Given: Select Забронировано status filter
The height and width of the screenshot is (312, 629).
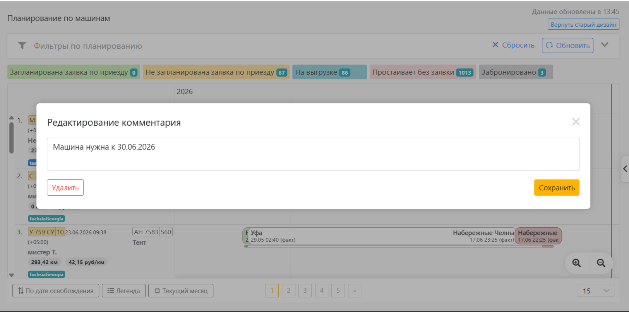Looking at the screenshot, I should [x=516, y=72].
